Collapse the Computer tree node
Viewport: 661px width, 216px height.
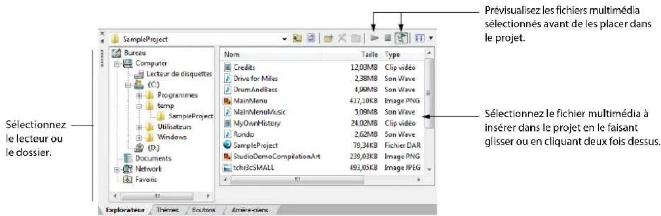point(116,64)
